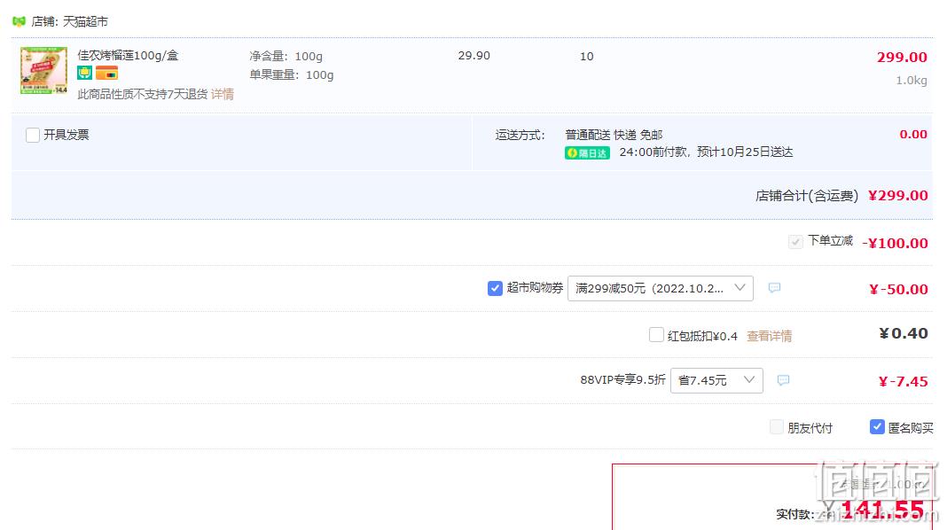Click the ¥-7.45 VIP discount amount
This screenshot has height=530, width=947.
[903, 381]
